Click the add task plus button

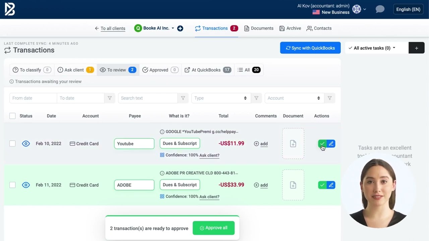[417, 48]
